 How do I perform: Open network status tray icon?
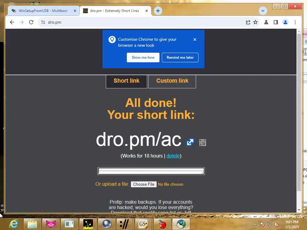pos(270,224)
